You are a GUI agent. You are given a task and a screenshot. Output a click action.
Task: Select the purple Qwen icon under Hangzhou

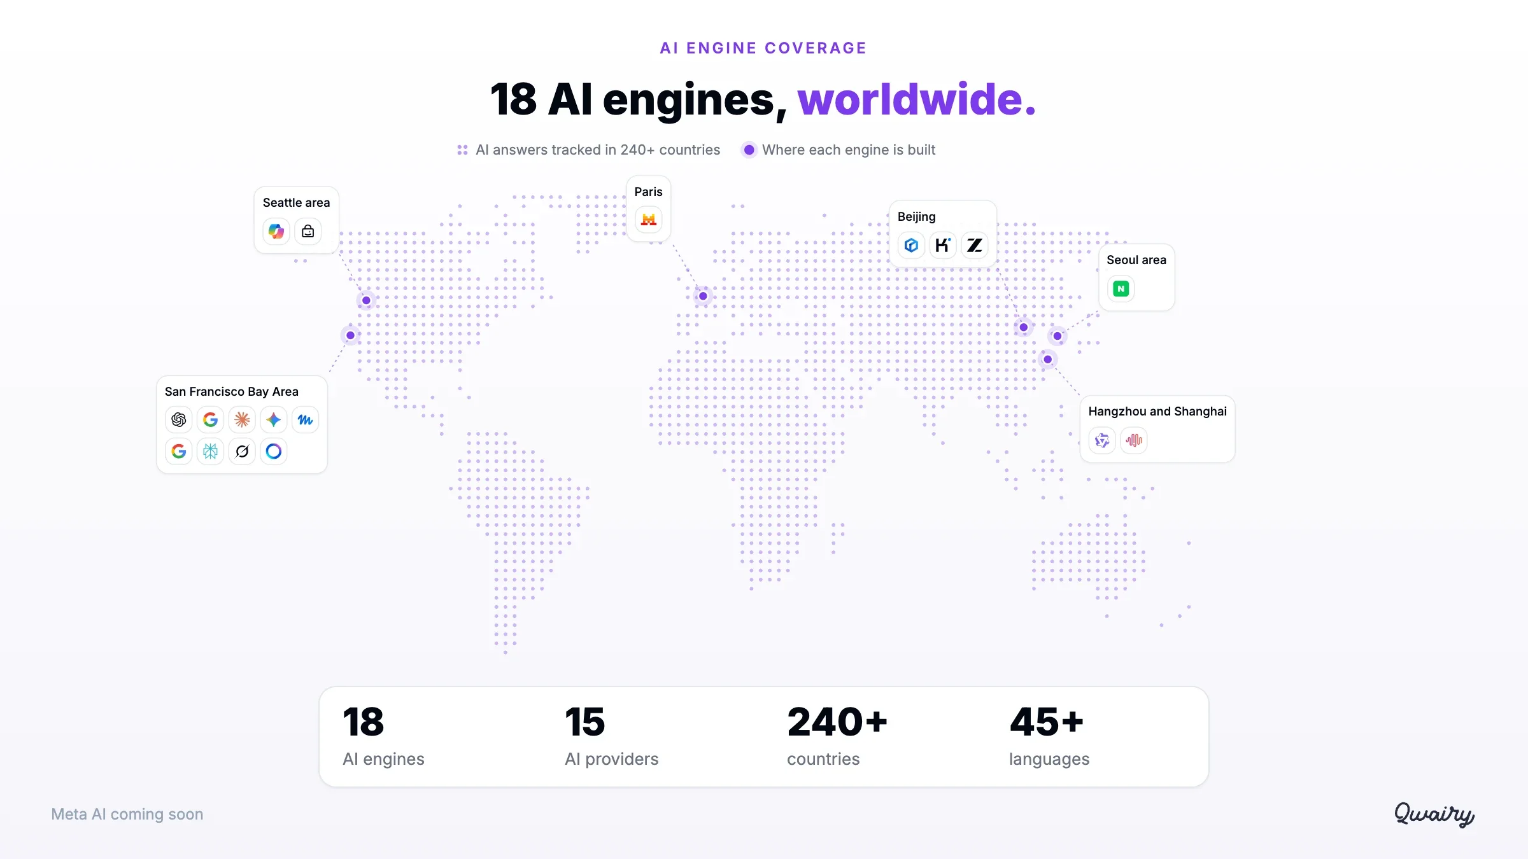coord(1103,440)
